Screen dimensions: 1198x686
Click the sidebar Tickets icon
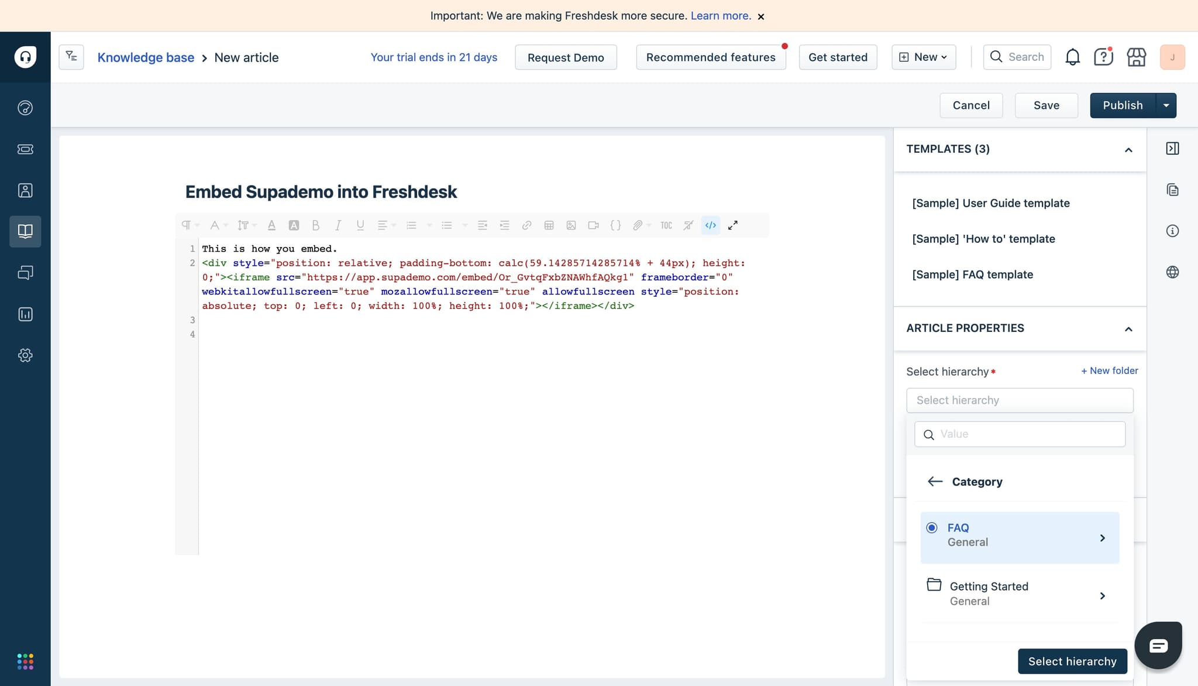(x=25, y=149)
